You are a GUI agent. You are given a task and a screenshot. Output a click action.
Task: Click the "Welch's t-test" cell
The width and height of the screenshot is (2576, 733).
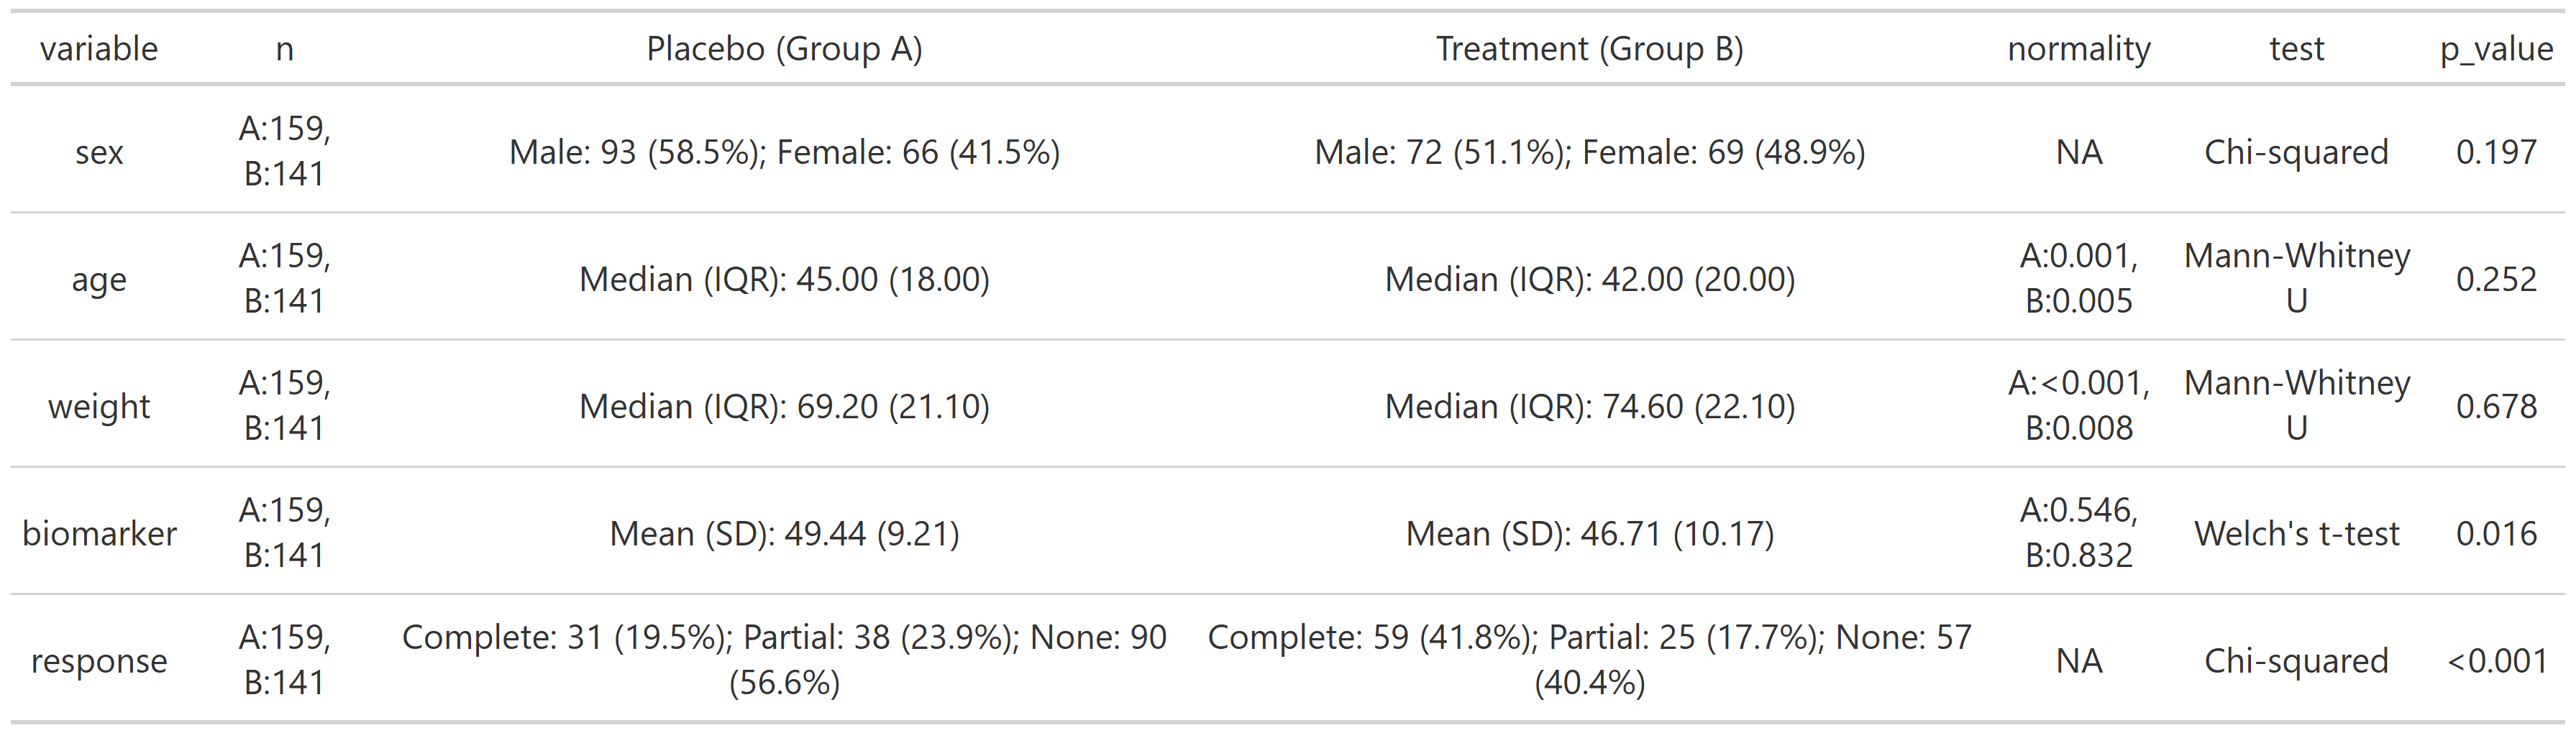coord(2296,534)
